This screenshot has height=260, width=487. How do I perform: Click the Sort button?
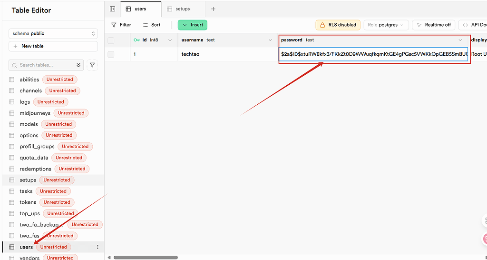pos(152,25)
